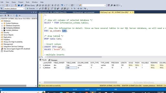This screenshot has width=166, height=93.
Task: Click the New Query toolbar button
Action: (30, 5)
